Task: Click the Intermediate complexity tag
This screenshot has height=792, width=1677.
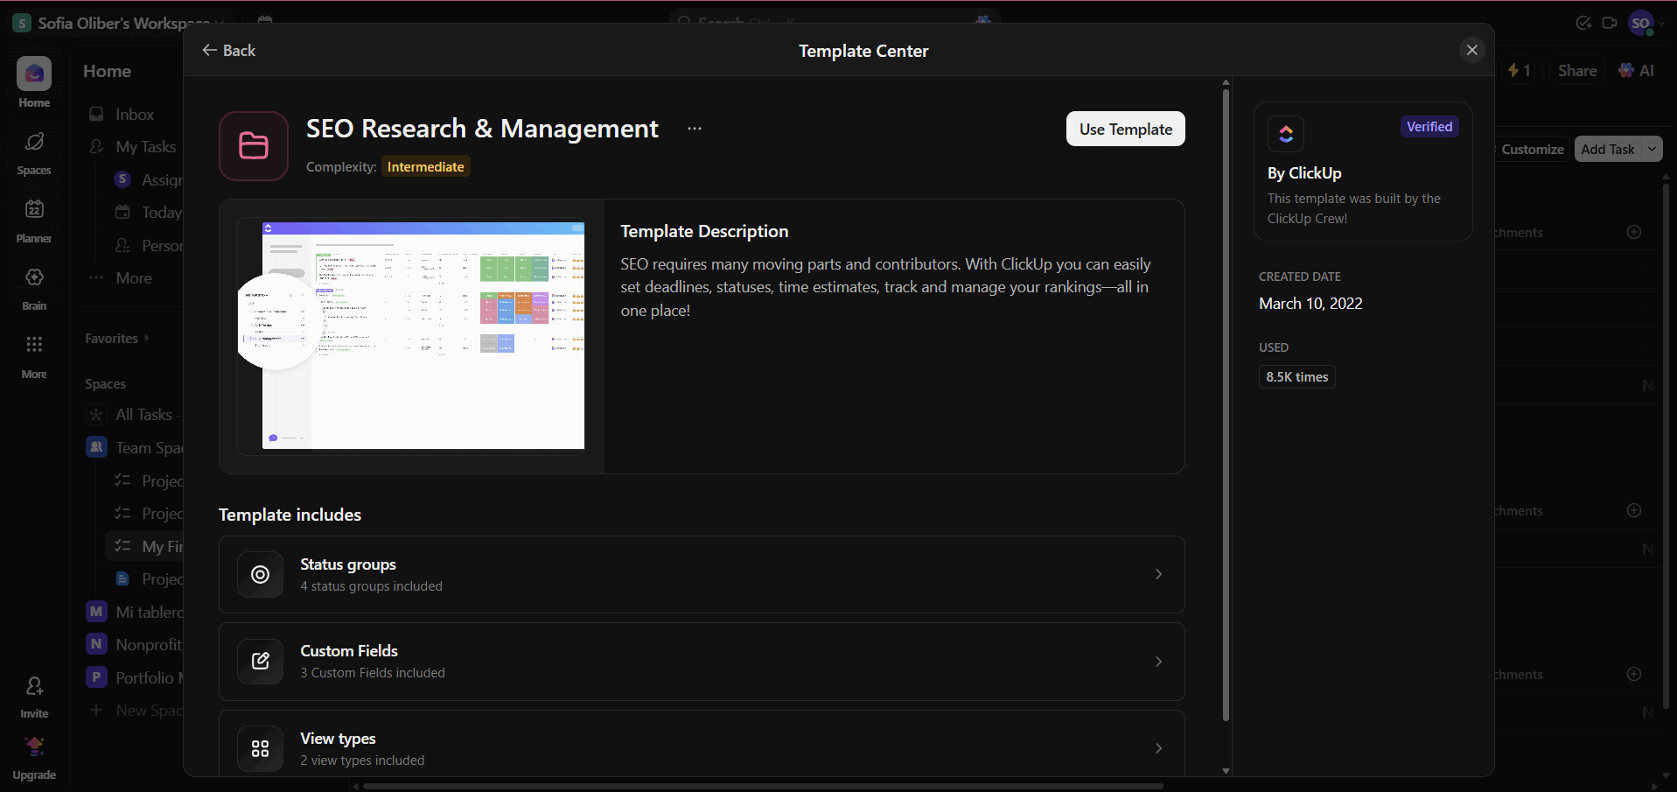Action: pyautogui.click(x=425, y=167)
